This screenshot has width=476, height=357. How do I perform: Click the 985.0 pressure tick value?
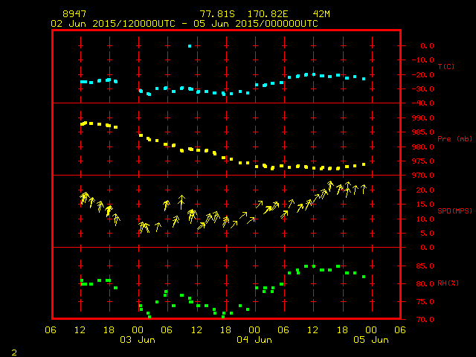[423, 132]
